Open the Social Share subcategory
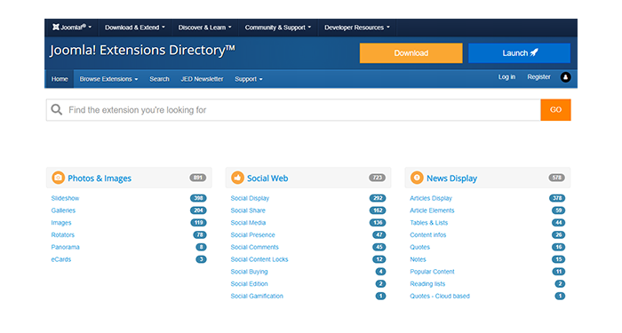 coord(248,210)
